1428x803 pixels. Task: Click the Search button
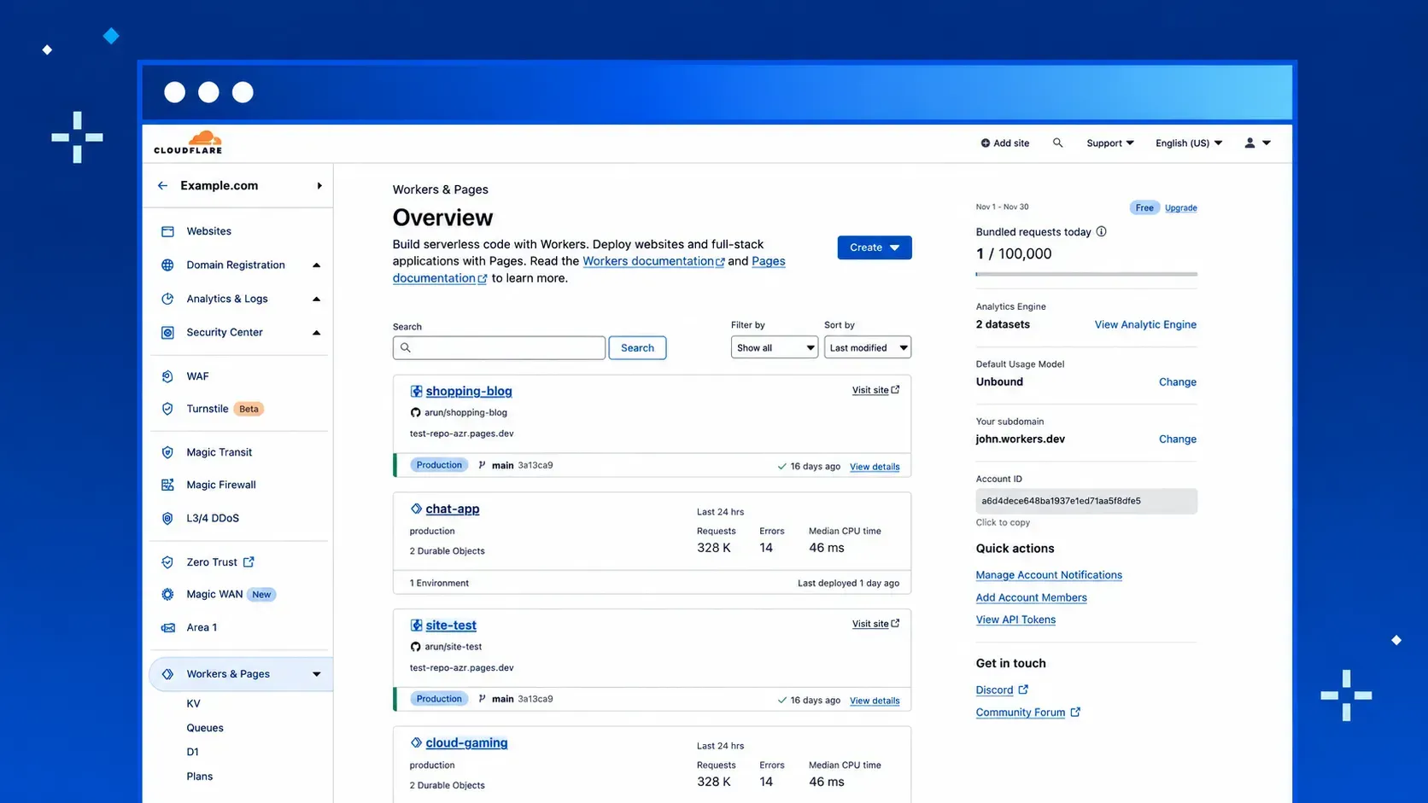(637, 347)
